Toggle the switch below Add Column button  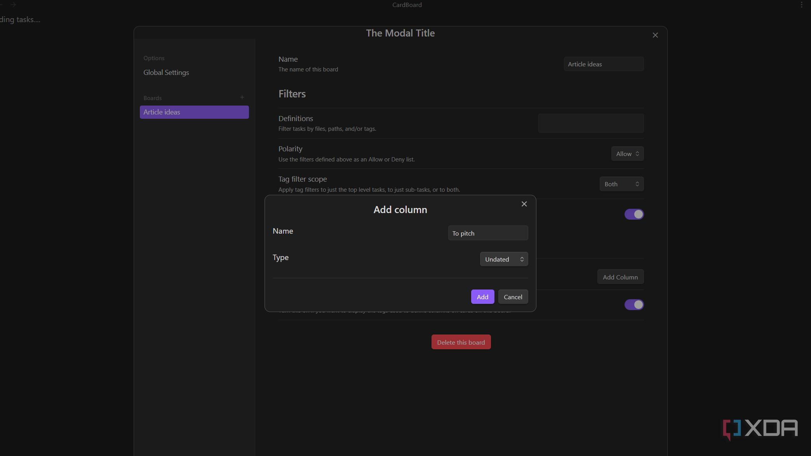point(634,305)
